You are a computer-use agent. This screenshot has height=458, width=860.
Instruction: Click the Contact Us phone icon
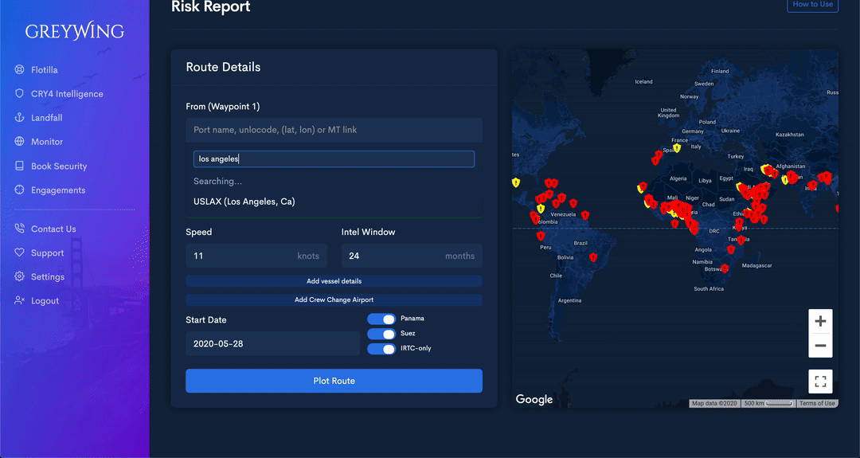[x=19, y=229]
